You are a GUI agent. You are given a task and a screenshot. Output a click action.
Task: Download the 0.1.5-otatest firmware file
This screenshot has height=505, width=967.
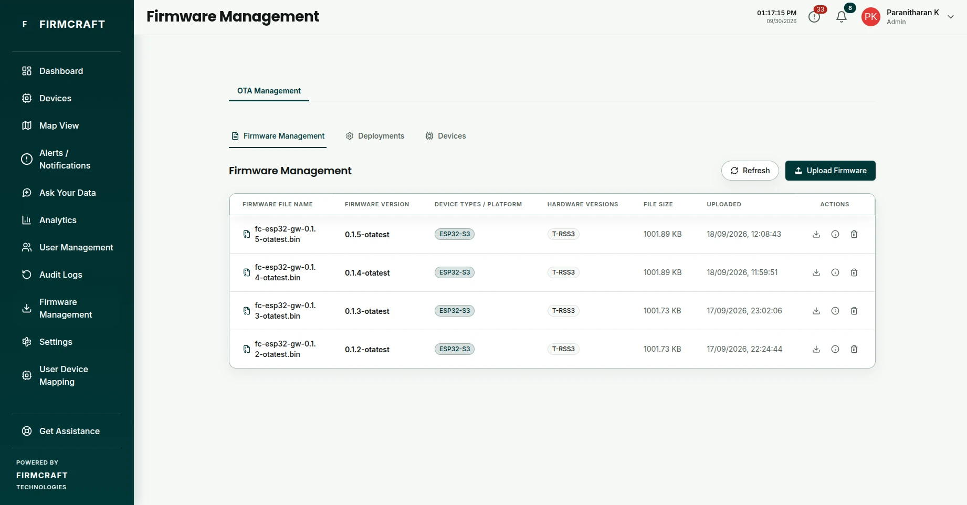pos(816,234)
